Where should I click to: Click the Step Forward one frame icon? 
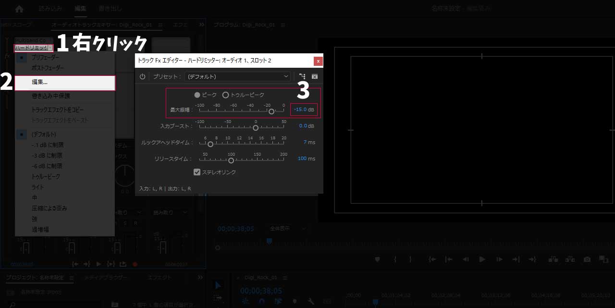499,259
